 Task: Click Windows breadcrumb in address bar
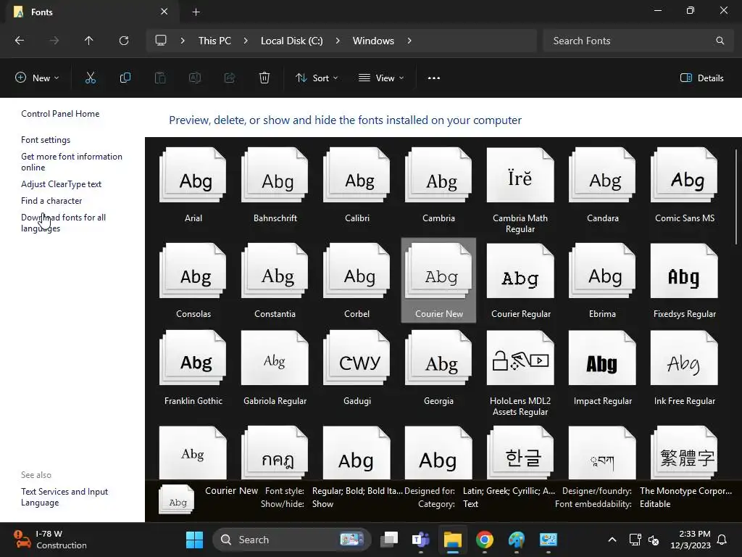point(373,41)
